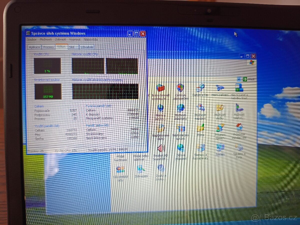
Task: Open the Systém control panel icon
Action: (220, 147)
